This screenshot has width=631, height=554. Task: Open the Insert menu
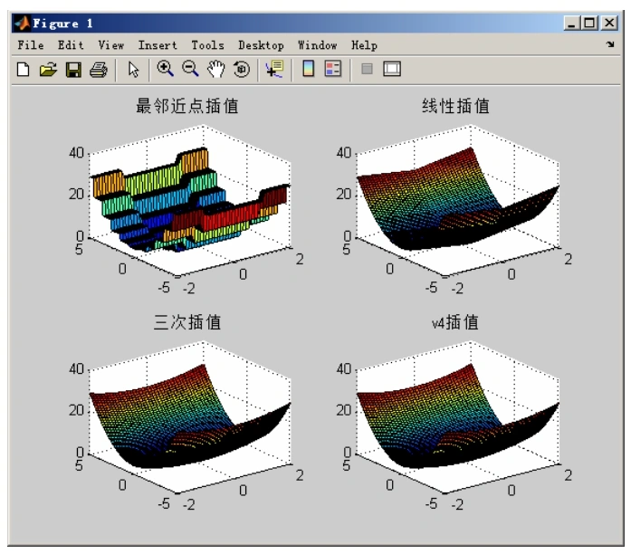coord(158,45)
